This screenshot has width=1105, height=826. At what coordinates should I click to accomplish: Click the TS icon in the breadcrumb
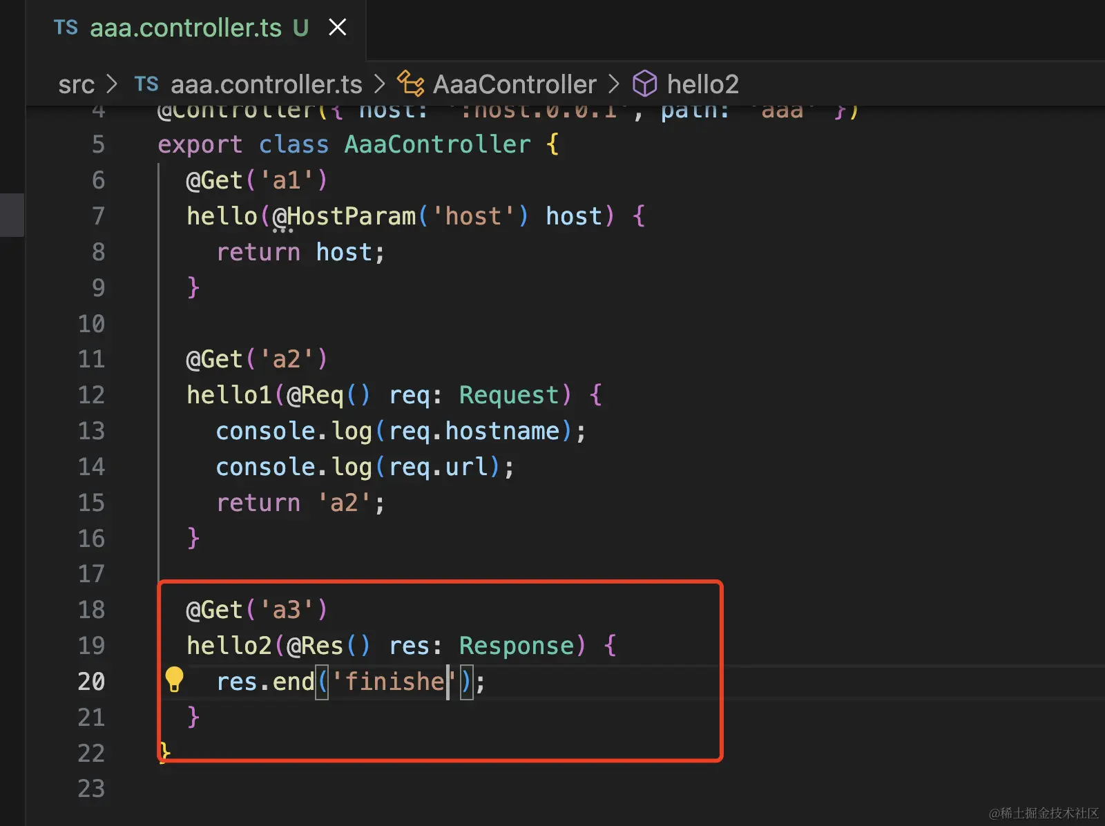[146, 84]
